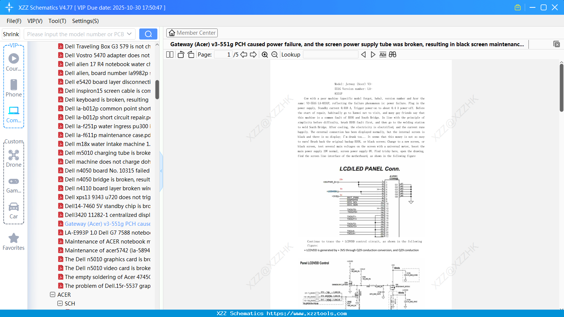
Task: Click the document viewer vertical scrollbar thumb
Action: tap(561, 88)
